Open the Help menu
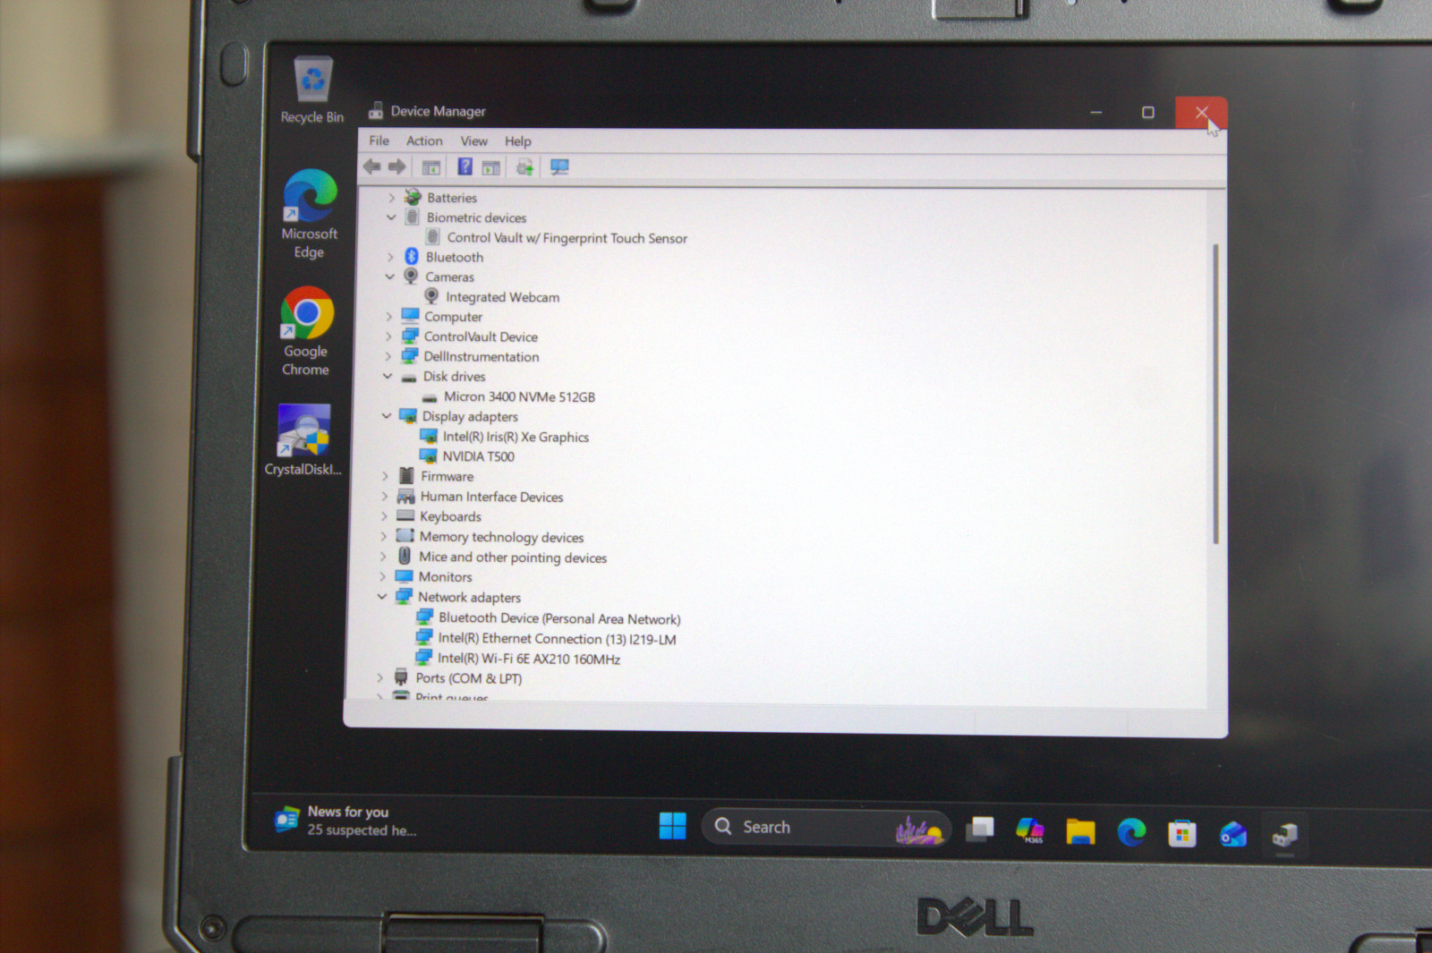The height and width of the screenshot is (953, 1432). (517, 141)
